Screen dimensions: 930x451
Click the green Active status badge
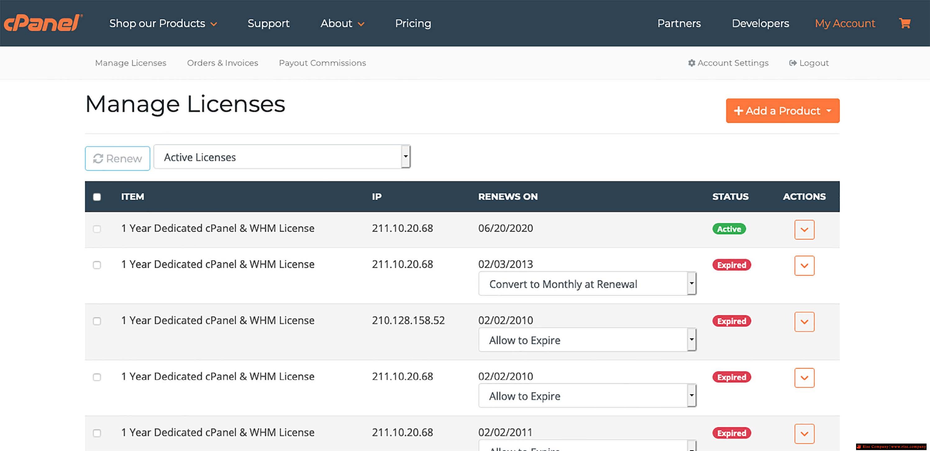click(729, 229)
